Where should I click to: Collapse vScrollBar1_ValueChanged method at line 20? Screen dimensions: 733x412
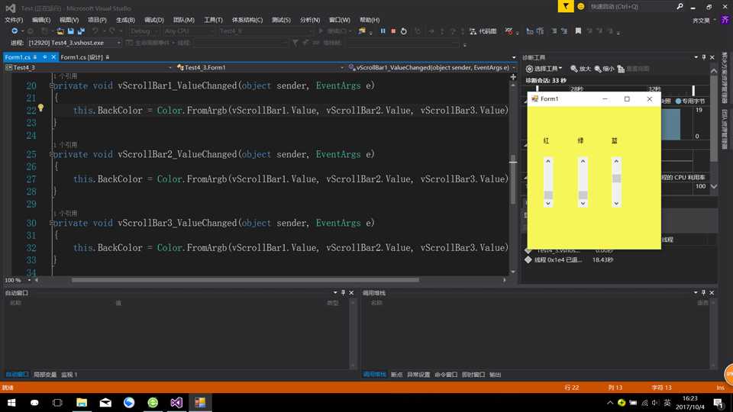[52, 85]
